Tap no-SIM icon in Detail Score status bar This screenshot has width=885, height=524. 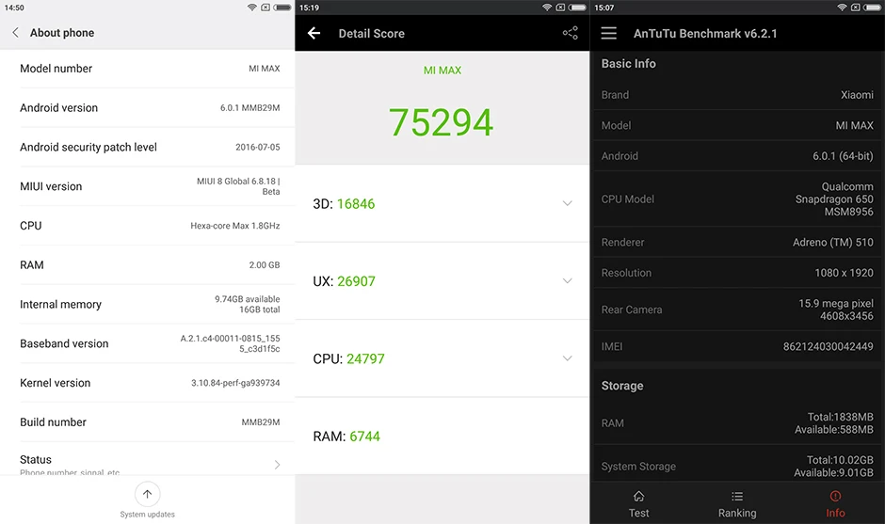pos(560,8)
